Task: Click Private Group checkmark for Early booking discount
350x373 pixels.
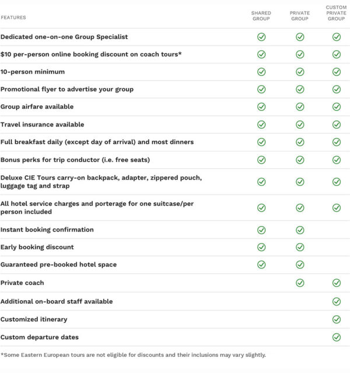Action: (x=300, y=247)
